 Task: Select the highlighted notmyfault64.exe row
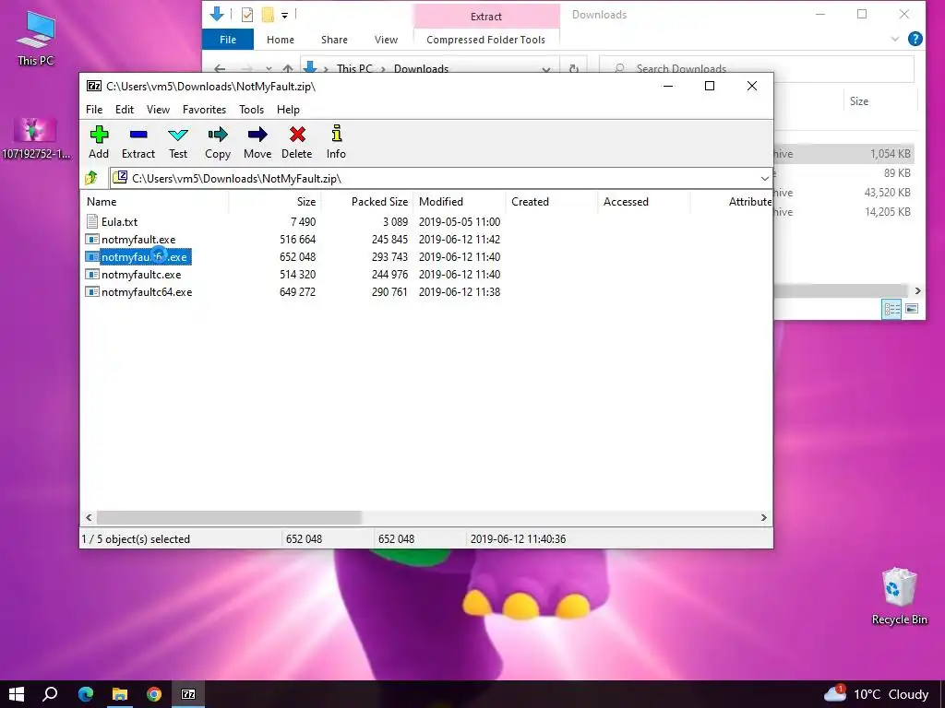[x=138, y=257]
